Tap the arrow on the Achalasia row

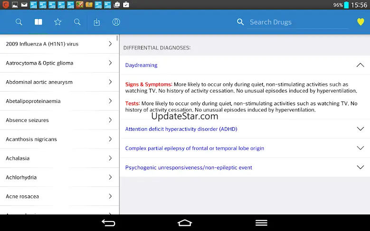110,158
